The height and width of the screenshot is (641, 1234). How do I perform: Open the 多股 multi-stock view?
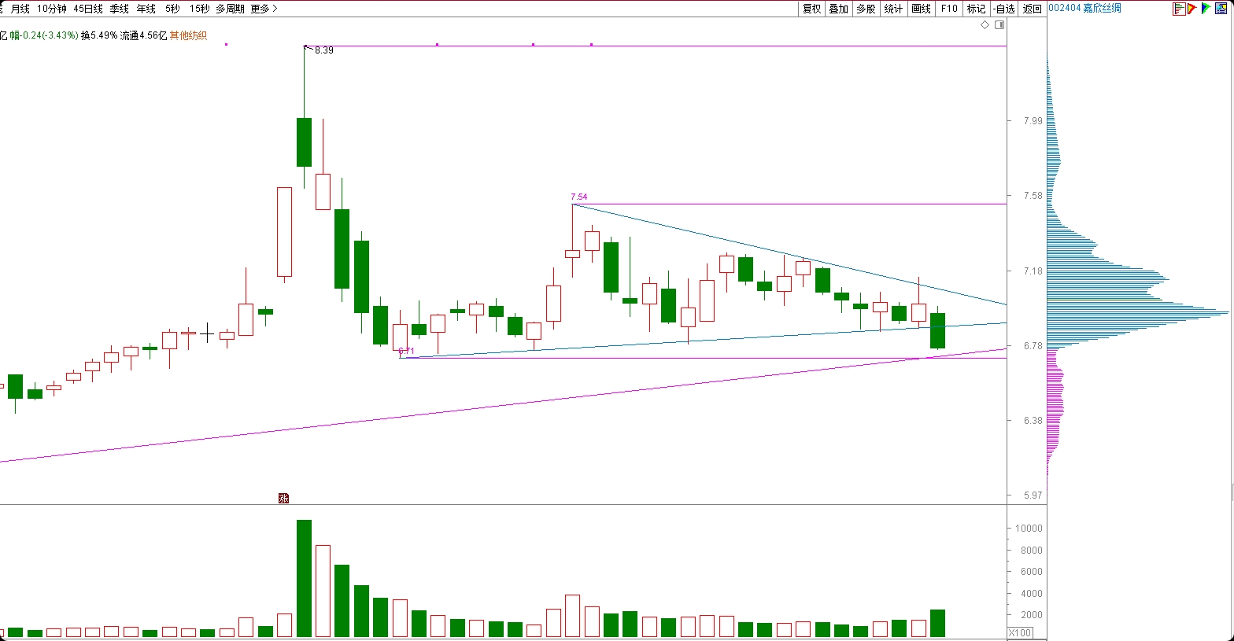click(x=866, y=9)
